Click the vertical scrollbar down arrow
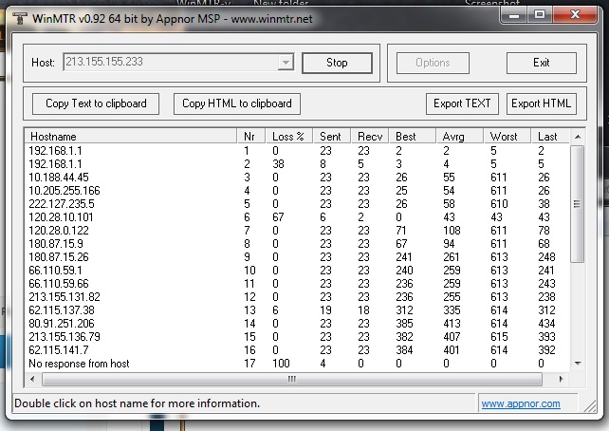Image resolution: width=609 pixels, height=431 pixels. coord(578,364)
